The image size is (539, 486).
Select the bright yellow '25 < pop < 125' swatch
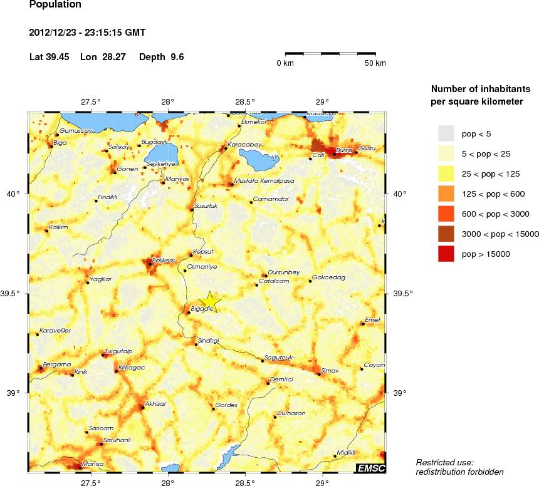pos(446,173)
